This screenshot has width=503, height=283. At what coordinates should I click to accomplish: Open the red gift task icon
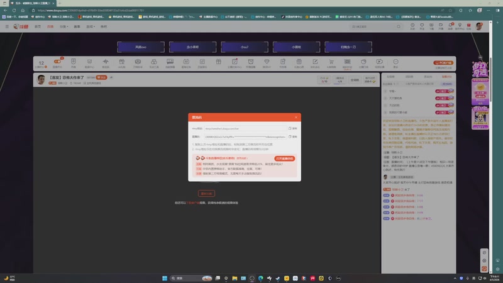(468, 26)
